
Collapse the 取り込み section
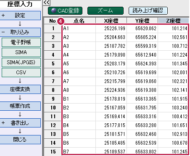(x=20, y=32)
